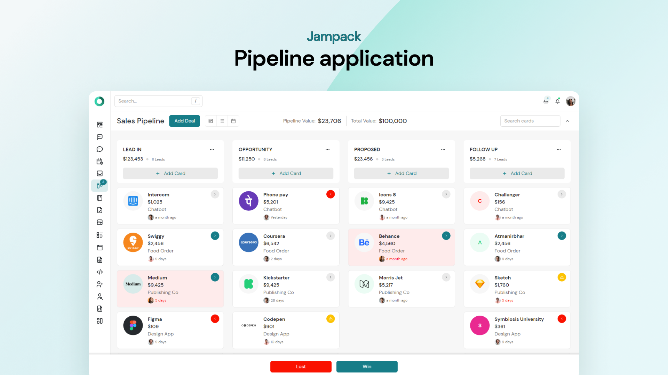Click the add user sidebar icon
This screenshot has height=375, width=668.
[100, 284]
